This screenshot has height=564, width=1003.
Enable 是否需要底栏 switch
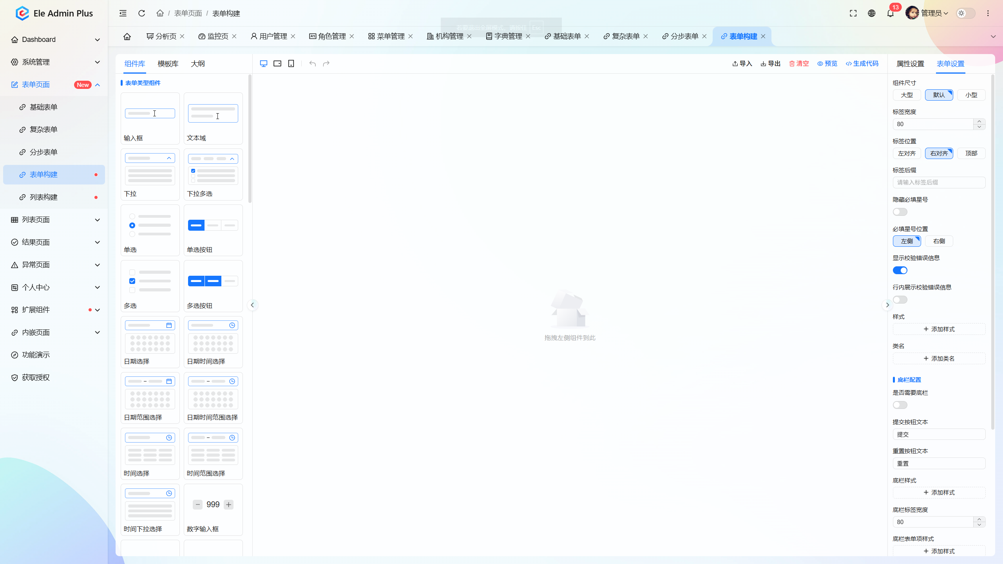coord(900,405)
